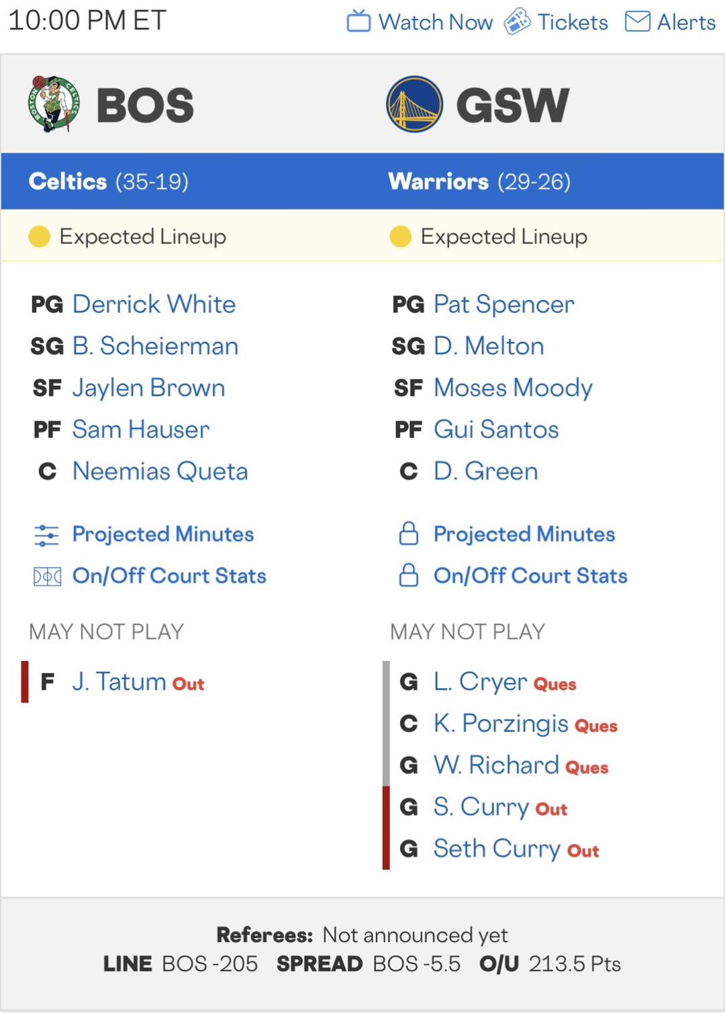Click the Celtics On/Off Court Stats court icon
725x1013 pixels.
pos(47,576)
